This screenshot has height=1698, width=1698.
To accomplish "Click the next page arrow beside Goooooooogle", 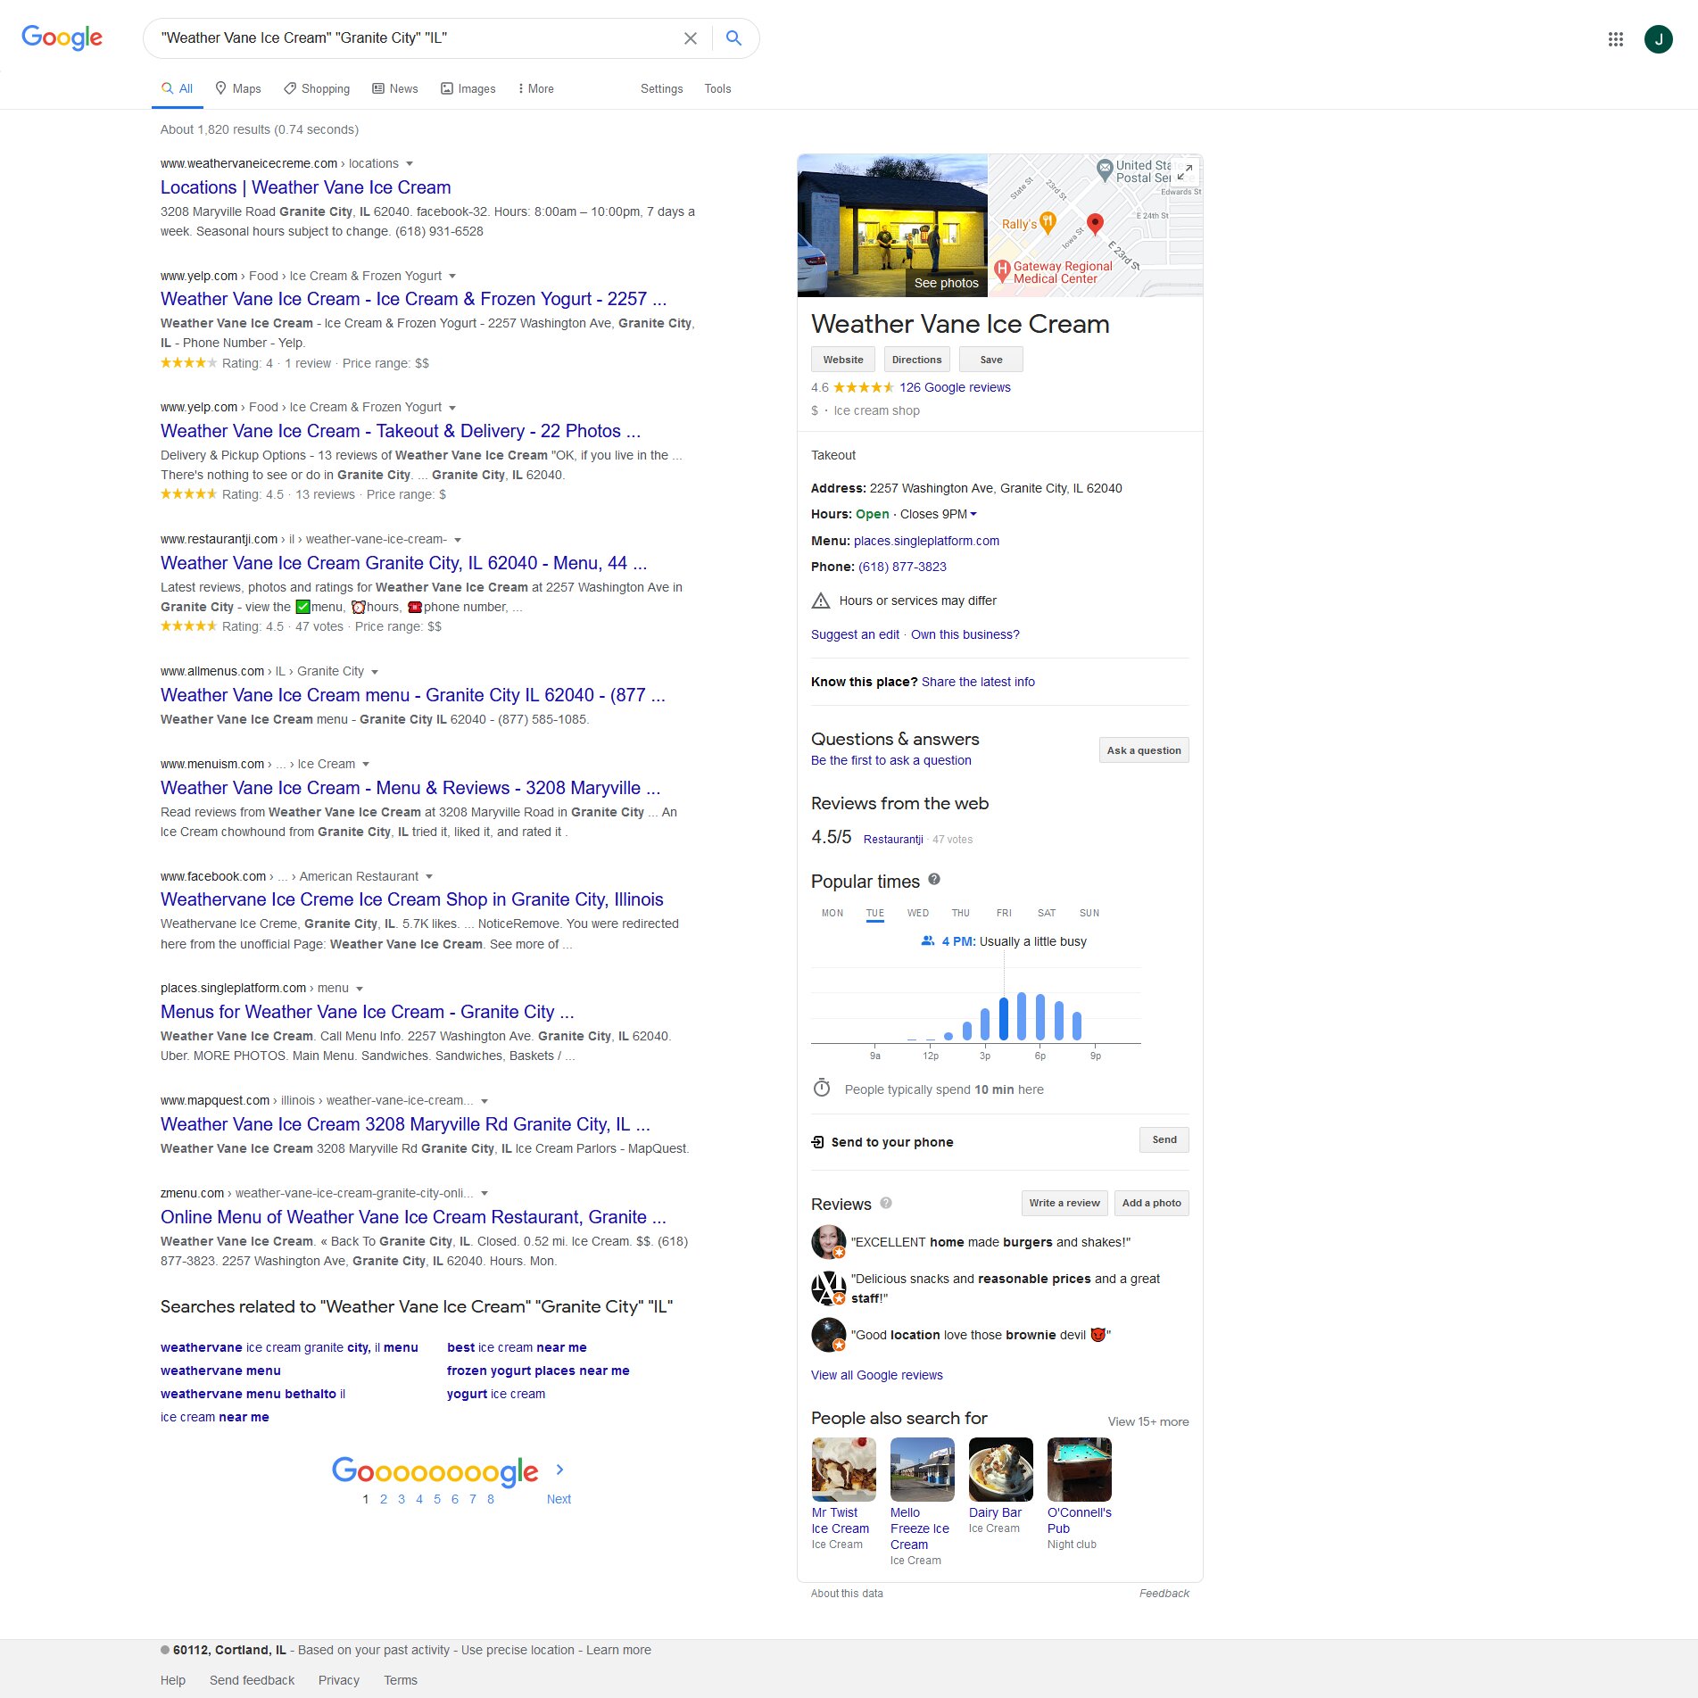I will click(x=559, y=1469).
